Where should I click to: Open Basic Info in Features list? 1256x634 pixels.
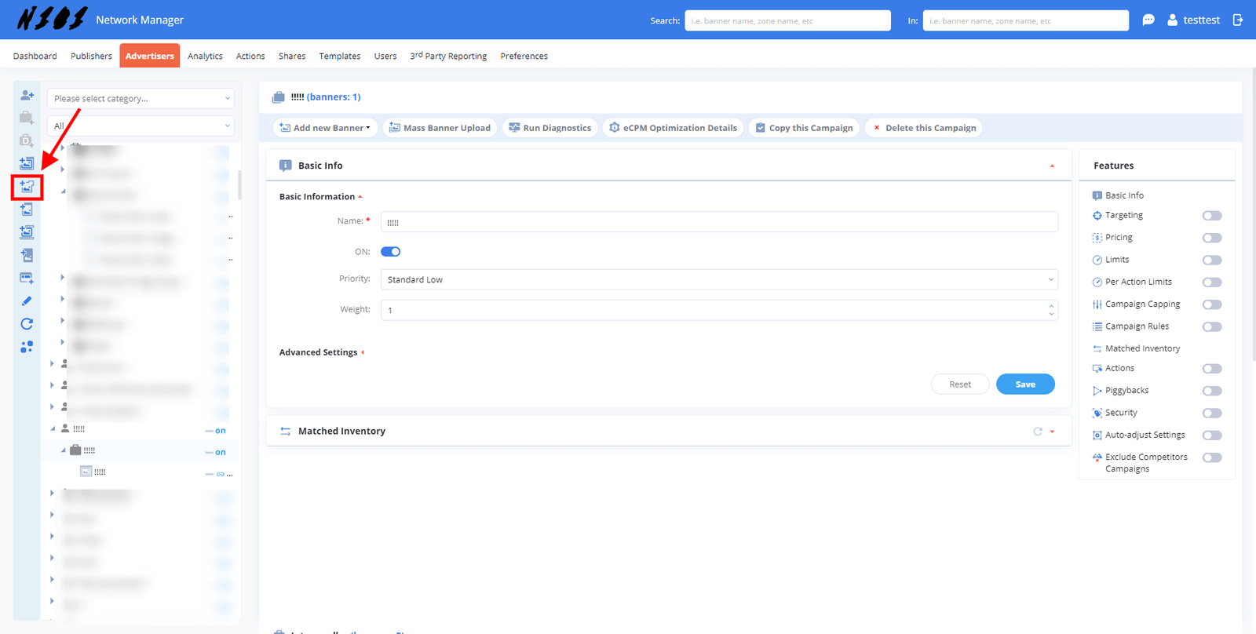click(1124, 195)
